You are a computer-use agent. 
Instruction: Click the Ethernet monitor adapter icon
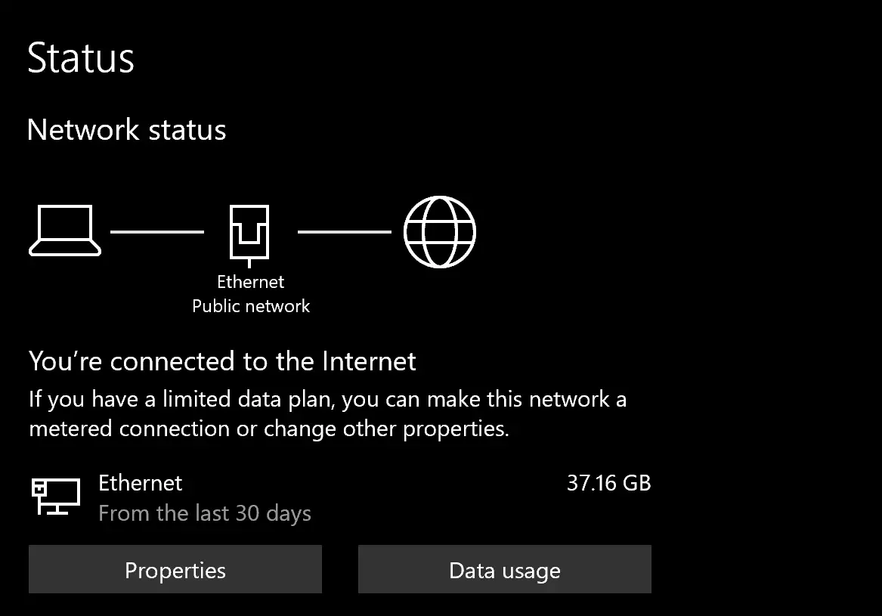(x=56, y=497)
